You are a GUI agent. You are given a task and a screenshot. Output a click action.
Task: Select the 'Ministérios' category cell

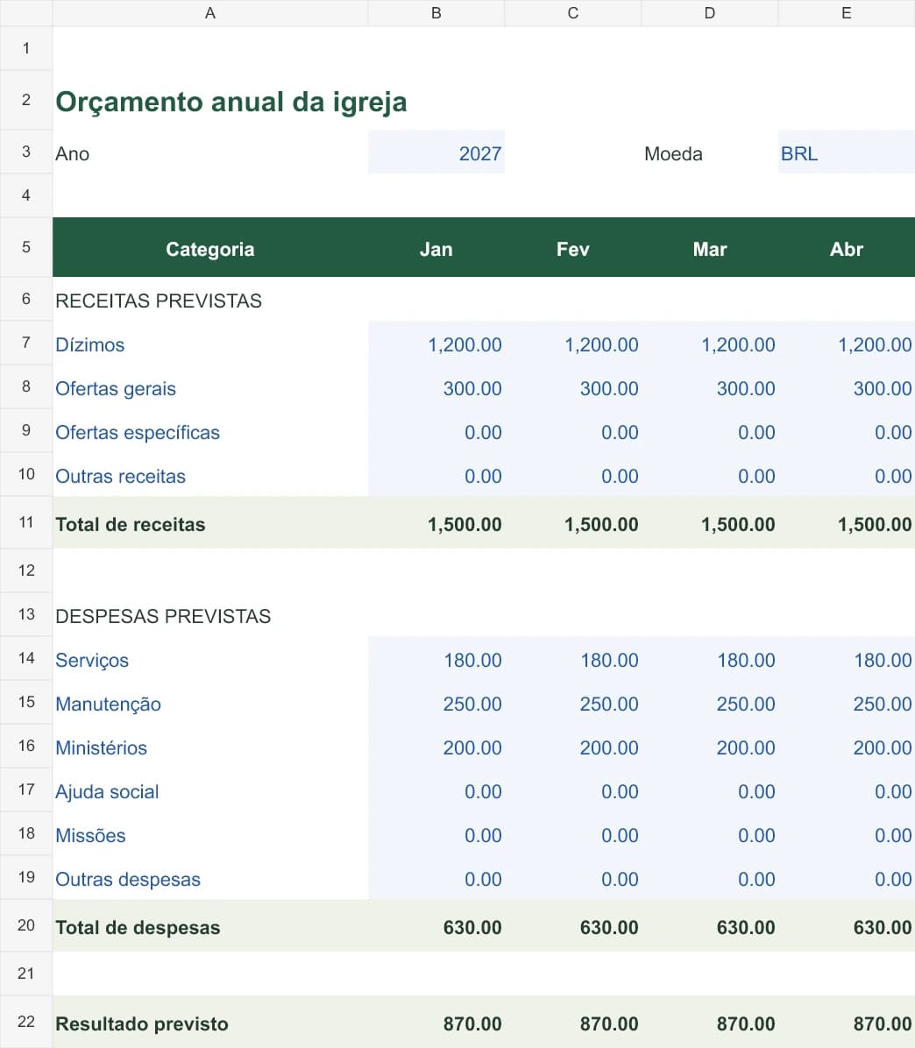point(209,747)
